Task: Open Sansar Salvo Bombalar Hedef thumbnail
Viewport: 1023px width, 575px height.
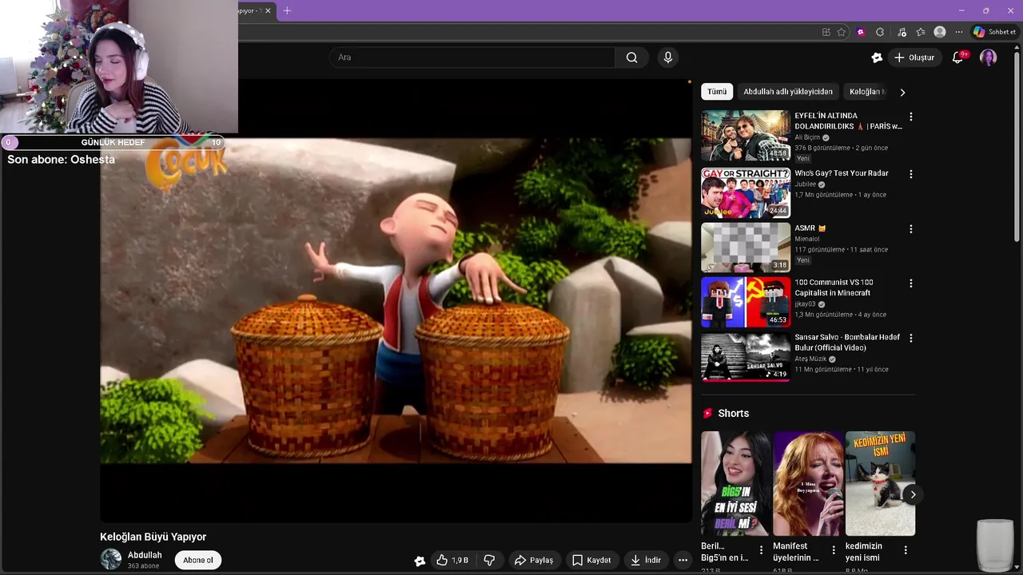Action: pos(746,357)
